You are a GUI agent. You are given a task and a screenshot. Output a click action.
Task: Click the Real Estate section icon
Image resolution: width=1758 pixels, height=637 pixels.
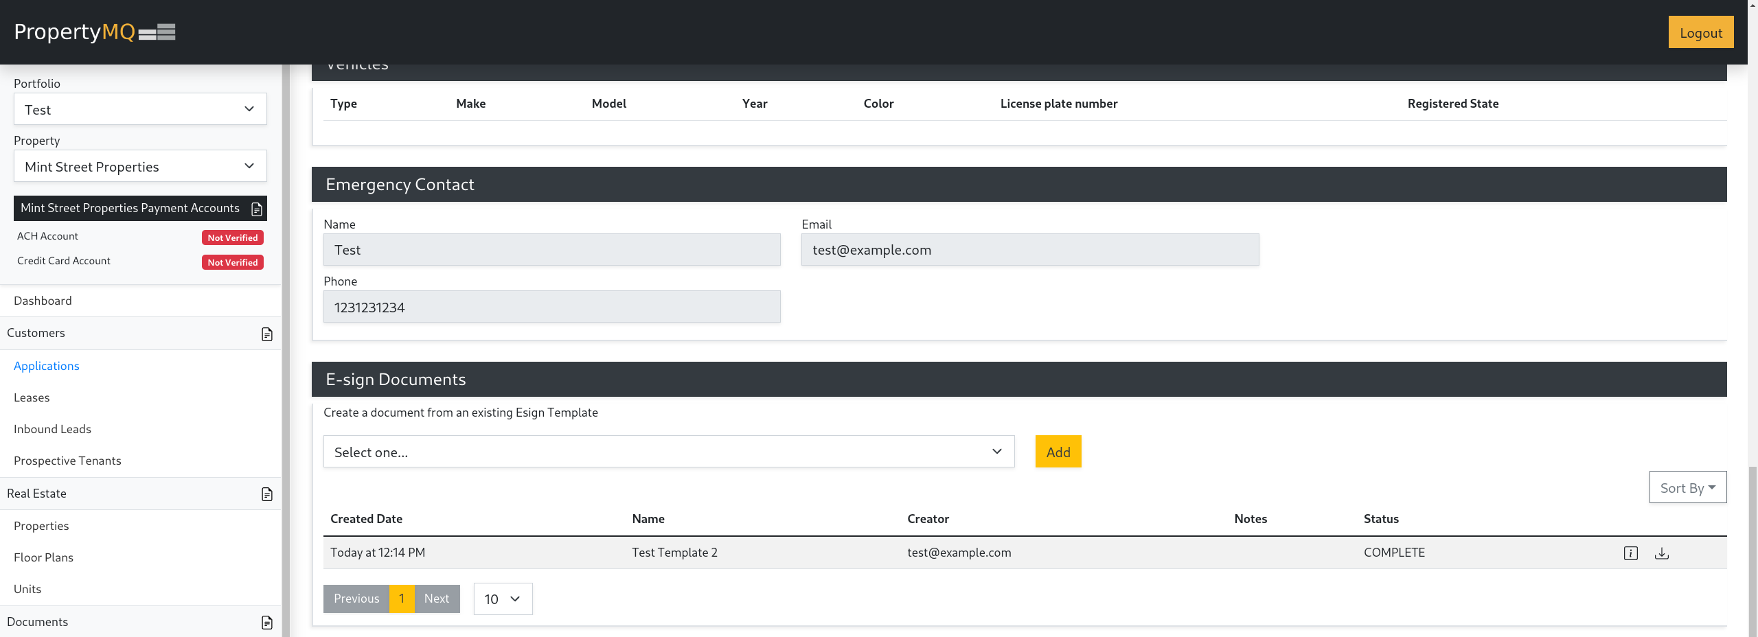(x=267, y=494)
